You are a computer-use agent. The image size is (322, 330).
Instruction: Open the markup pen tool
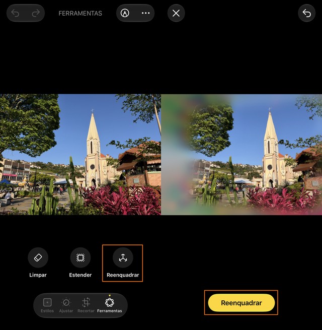pos(125,13)
